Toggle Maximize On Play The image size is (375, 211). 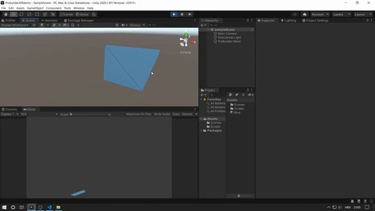click(138, 114)
